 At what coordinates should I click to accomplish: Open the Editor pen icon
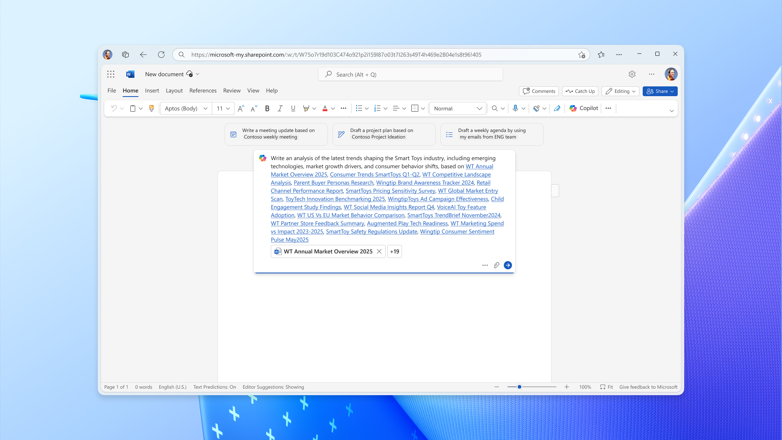557,108
